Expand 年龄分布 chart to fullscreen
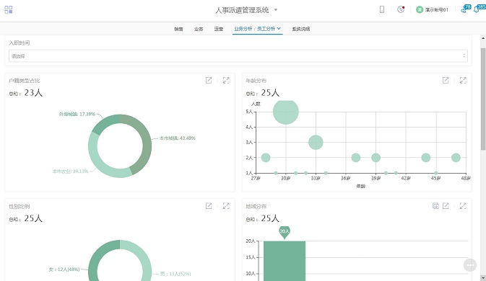 (463, 81)
